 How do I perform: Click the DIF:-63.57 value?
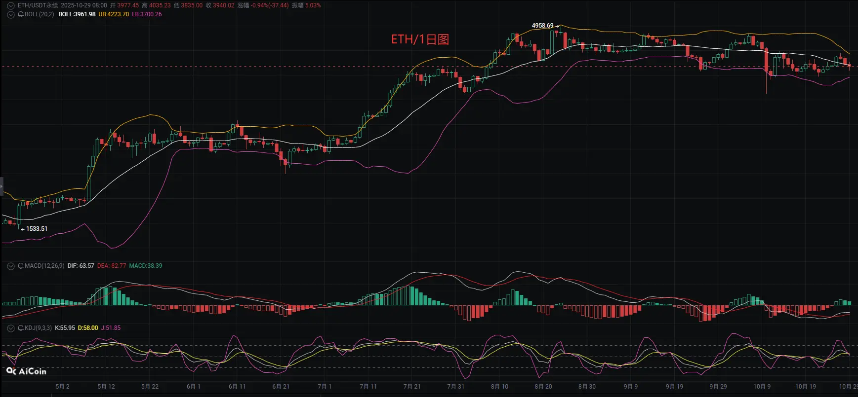tap(81, 266)
